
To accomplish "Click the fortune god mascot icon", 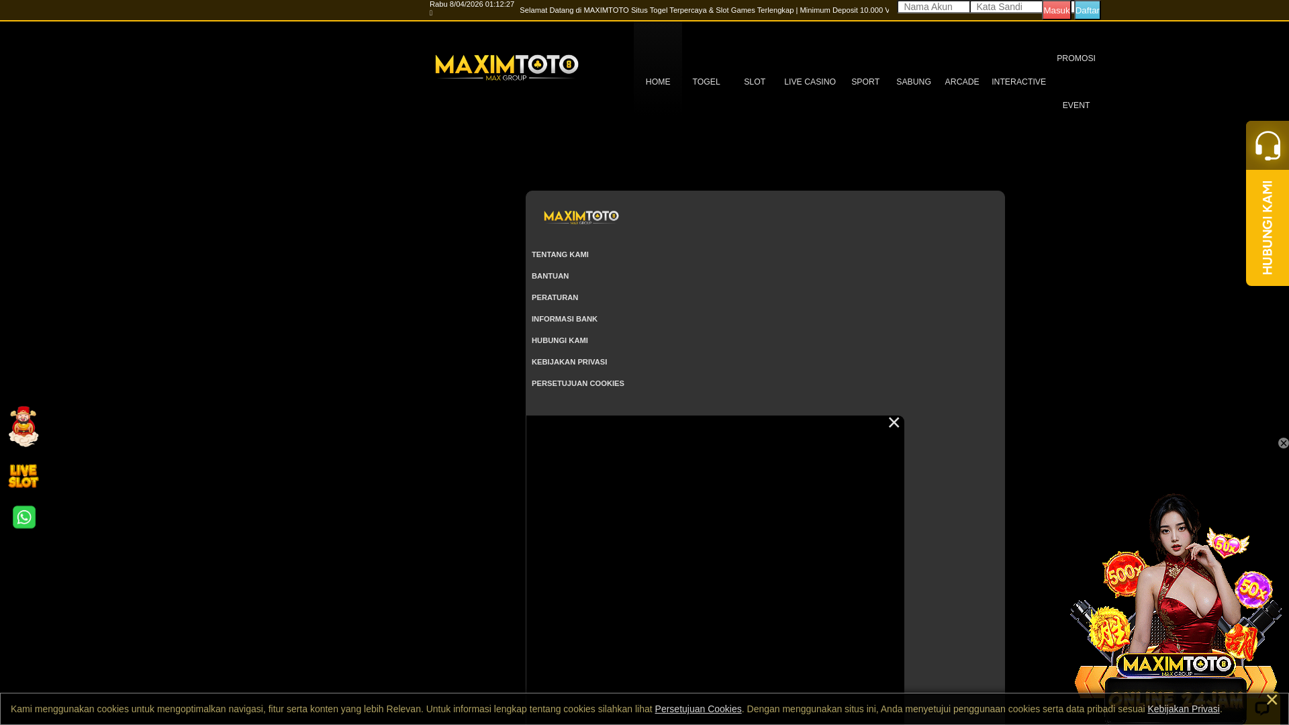I will 23,426.
